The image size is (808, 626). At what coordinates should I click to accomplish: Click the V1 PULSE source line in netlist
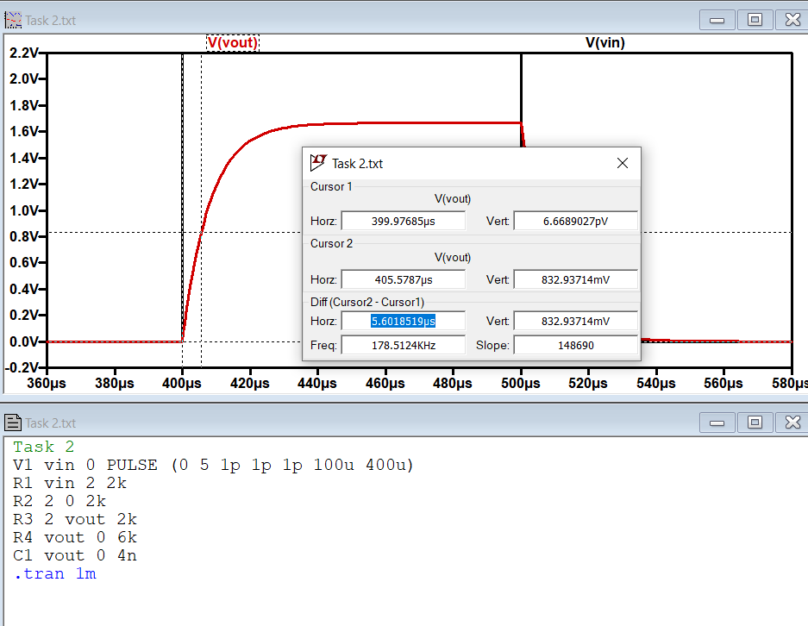[x=213, y=465]
